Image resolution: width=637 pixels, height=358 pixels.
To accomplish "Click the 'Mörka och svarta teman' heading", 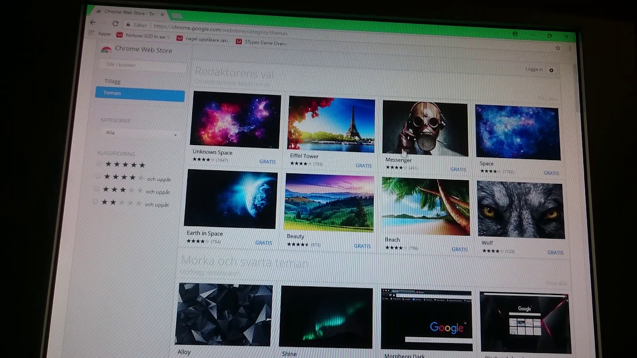I will 244,262.
